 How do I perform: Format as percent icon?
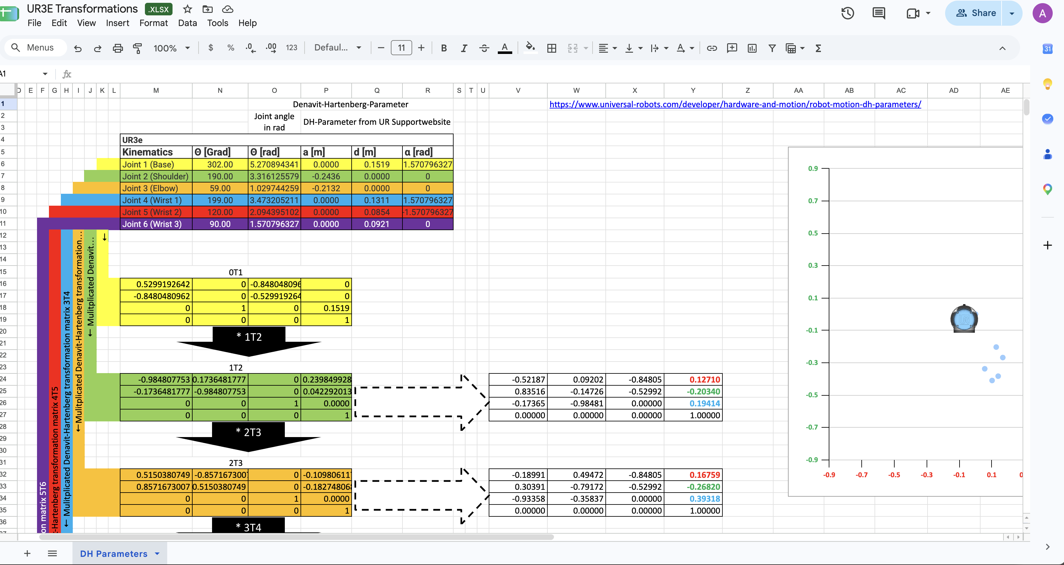click(x=231, y=48)
